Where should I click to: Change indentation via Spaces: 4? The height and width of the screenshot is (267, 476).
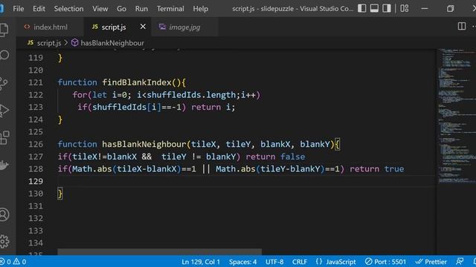[x=242, y=262]
